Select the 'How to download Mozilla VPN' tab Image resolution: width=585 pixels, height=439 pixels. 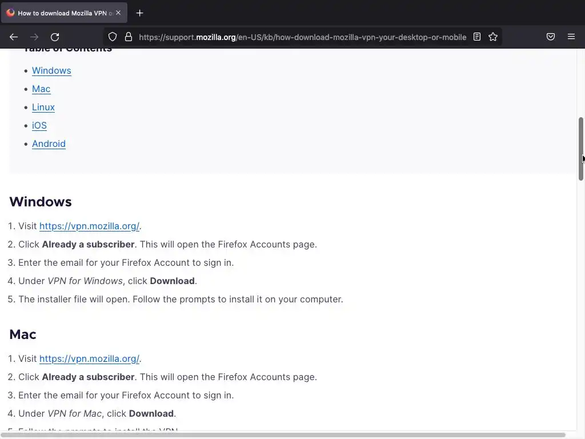[x=64, y=13]
